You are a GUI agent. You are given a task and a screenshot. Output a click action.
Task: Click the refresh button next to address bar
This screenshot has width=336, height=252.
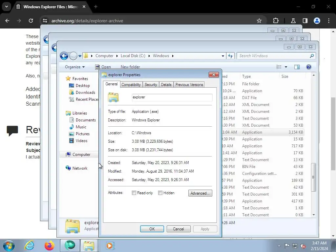pos(230,56)
